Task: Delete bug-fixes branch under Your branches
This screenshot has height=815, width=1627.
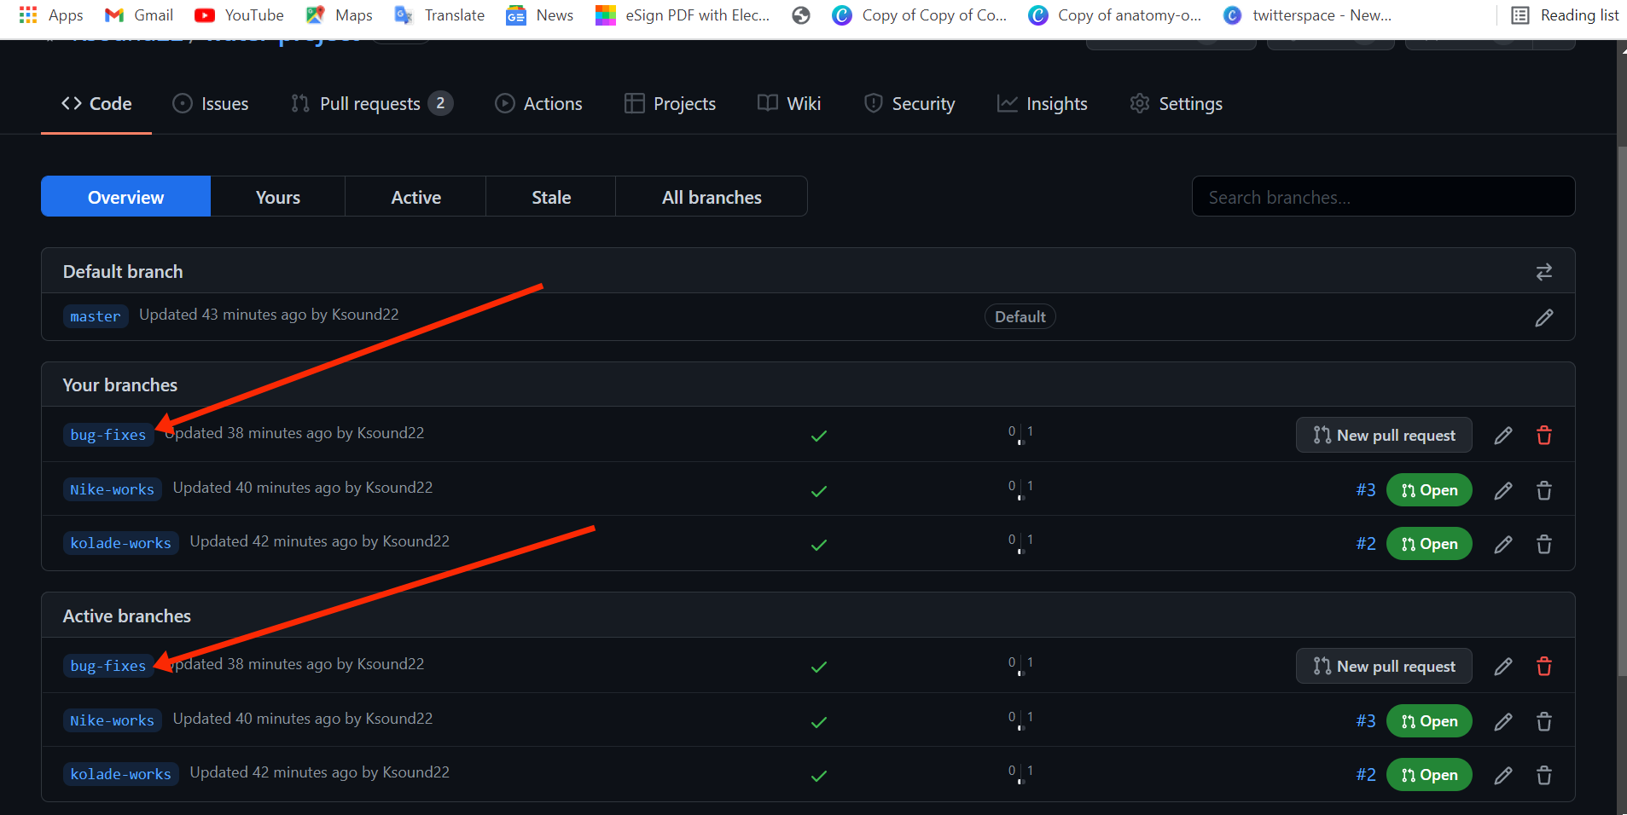Action: point(1543,436)
